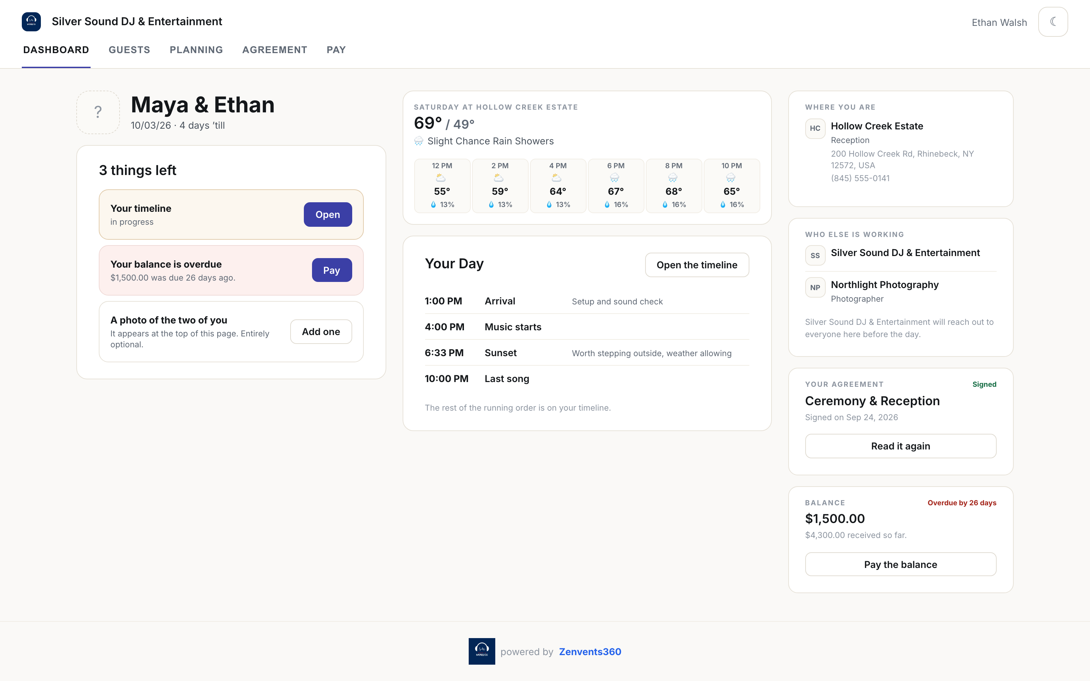The height and width of the screenshot is (681, 1090).
Task: Open the Agreement tab
Action: [275, 50]
